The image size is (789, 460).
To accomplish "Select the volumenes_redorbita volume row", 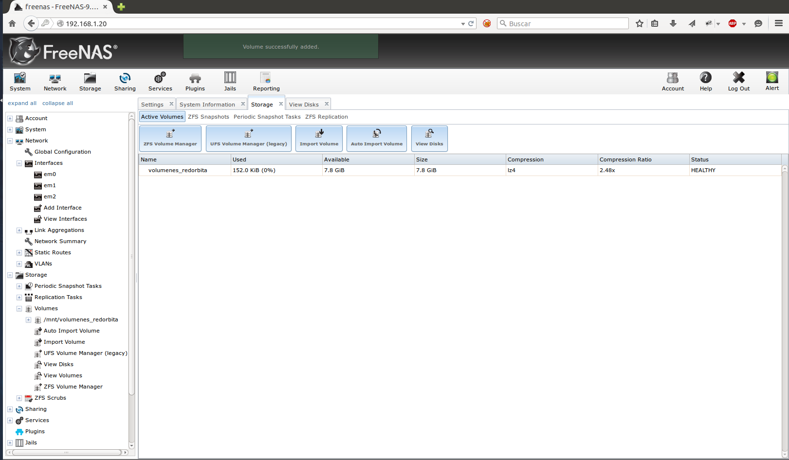I will [178, 170].
